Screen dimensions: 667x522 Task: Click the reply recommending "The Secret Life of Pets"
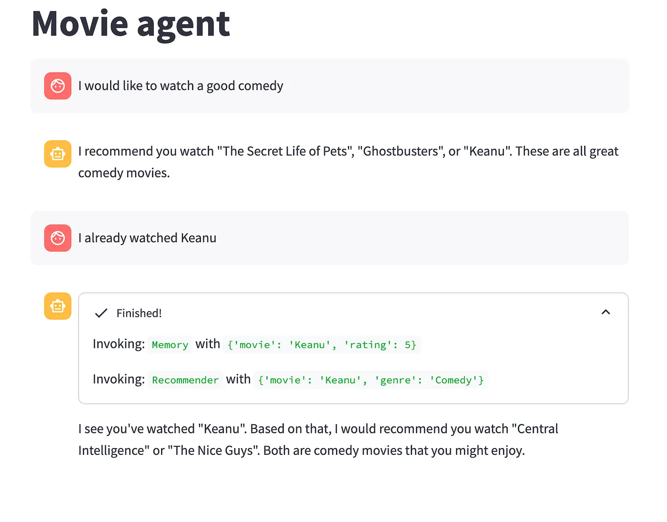pyautogui.click(x=348, y=162)
